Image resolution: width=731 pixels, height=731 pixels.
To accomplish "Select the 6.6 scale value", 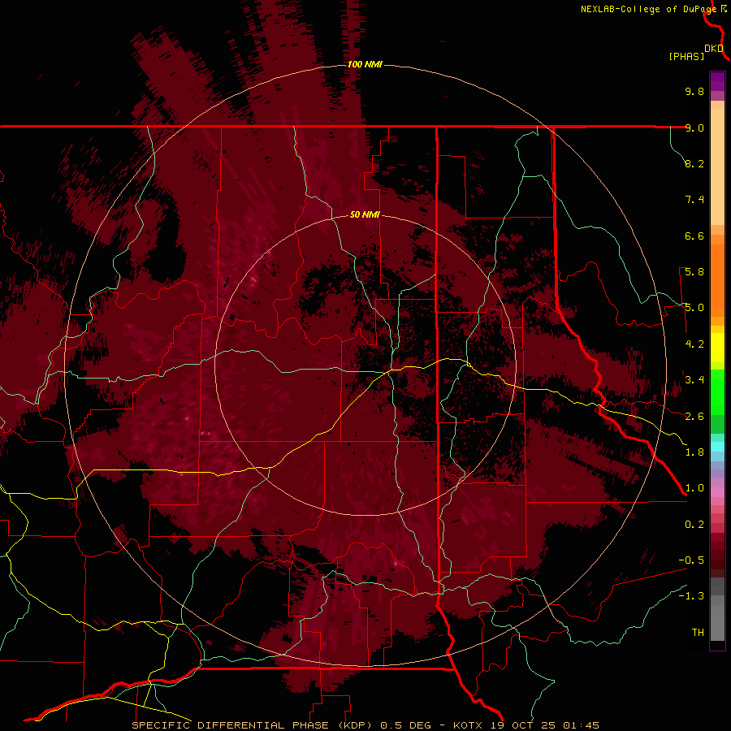I will click(x=694, y=236).
